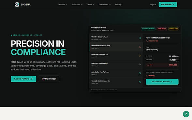Click the teal COMPLIANCE heading word
The image size is (192, 120).
38,52
